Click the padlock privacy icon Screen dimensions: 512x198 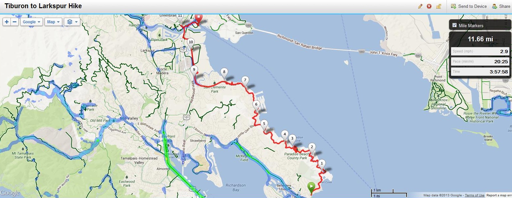tap(438, 6)
